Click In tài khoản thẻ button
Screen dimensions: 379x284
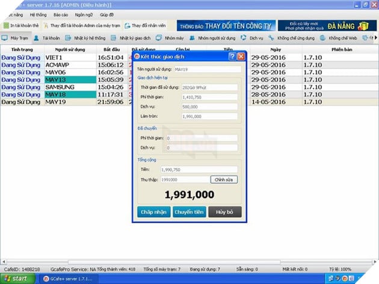coord(21,26)
